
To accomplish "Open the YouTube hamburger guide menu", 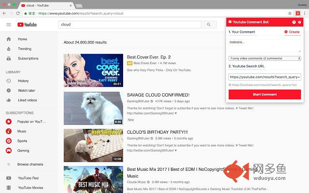I will [x=9, y=25].
